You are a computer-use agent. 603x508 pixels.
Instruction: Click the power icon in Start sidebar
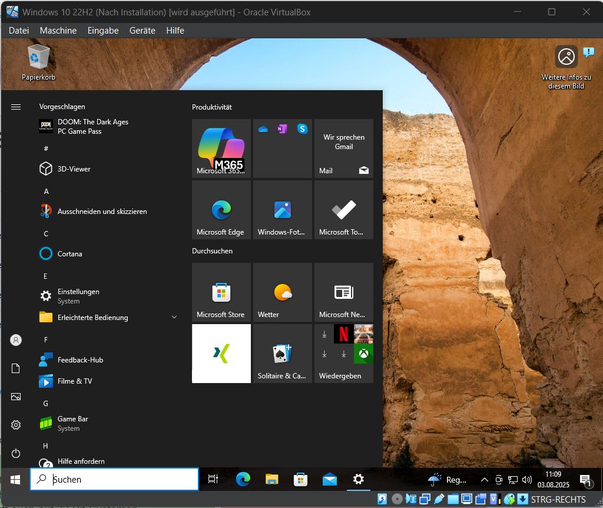[x=16, y=453]
